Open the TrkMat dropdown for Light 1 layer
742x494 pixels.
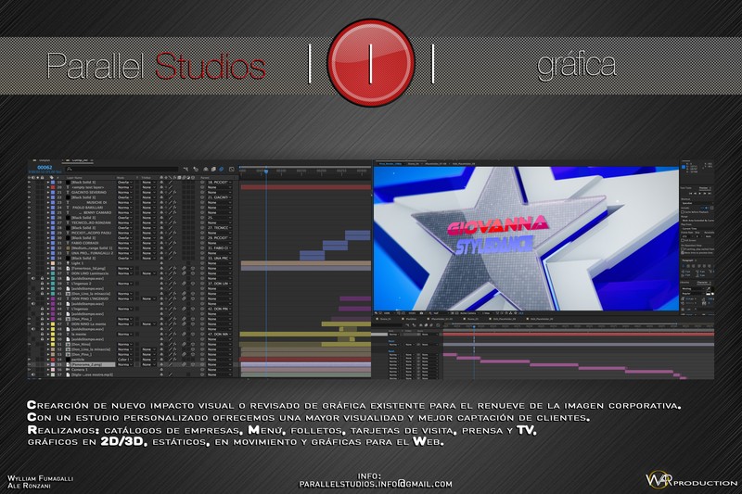[147, 262]
